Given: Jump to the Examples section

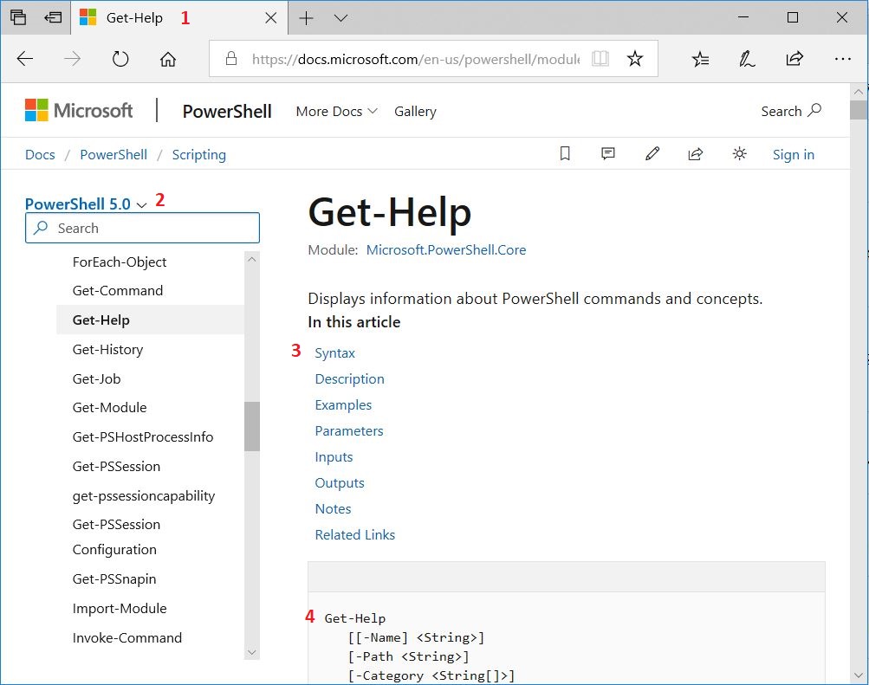Looking at the screenshot, I should 343,404.
